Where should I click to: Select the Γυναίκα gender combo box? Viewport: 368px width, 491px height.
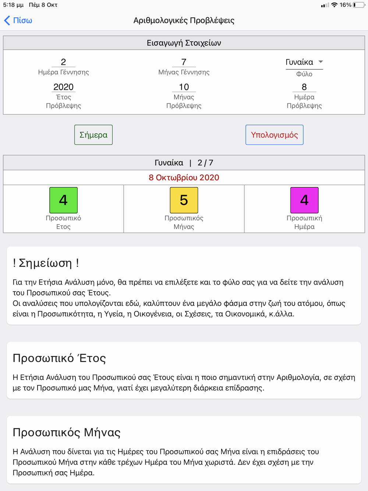click(x=304, y=62)
